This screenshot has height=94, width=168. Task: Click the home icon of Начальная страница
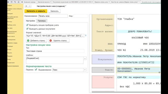(22, 2)
